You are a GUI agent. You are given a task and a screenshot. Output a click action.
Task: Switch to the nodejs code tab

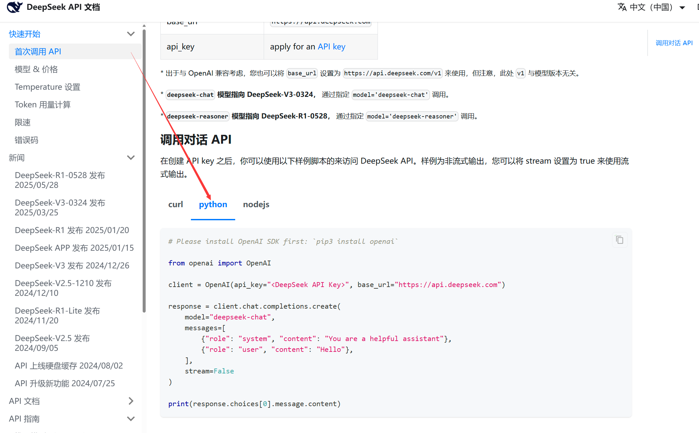coord(256,205)
